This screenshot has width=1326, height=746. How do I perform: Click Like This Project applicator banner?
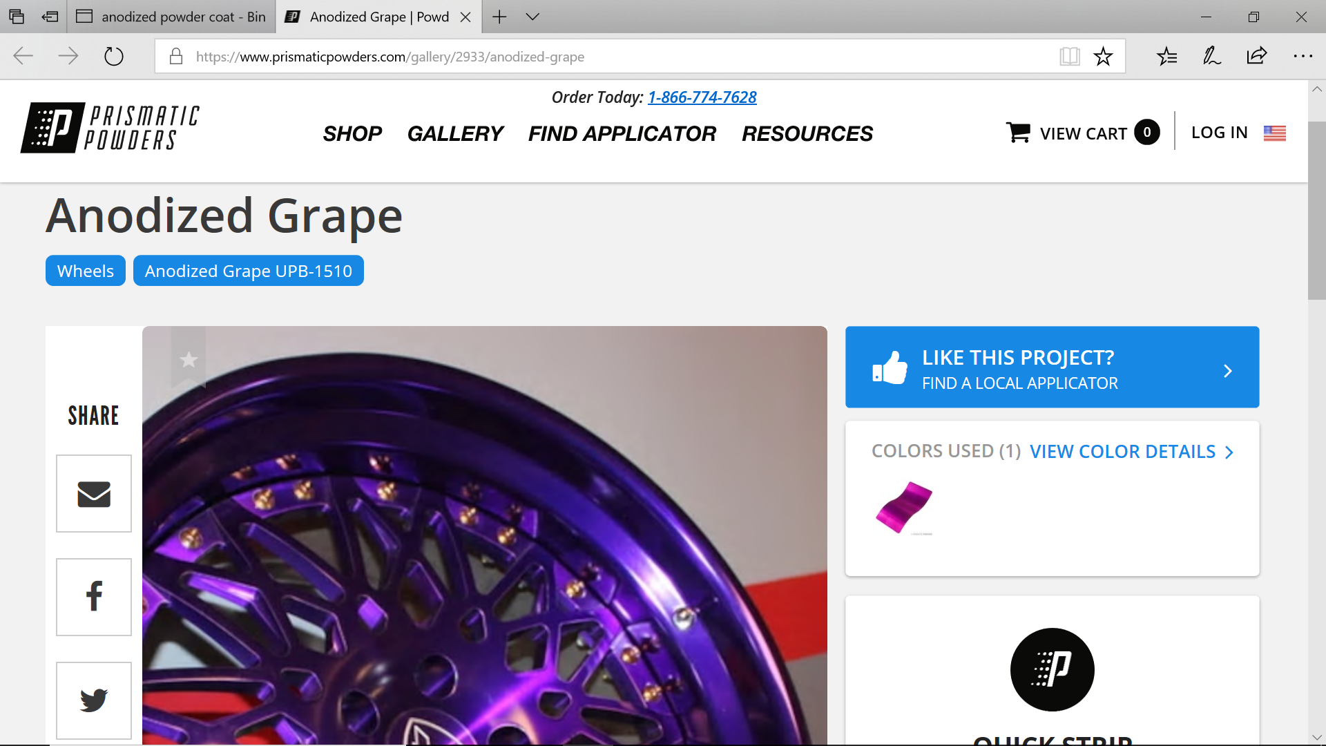tap(1052, 367)
